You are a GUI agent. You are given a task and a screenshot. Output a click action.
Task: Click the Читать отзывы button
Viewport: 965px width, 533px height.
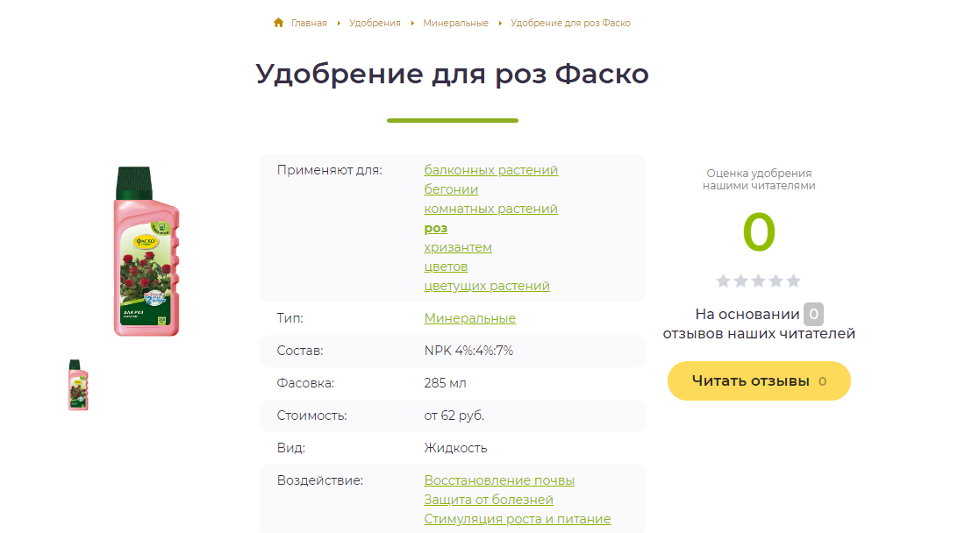(759, 381)
